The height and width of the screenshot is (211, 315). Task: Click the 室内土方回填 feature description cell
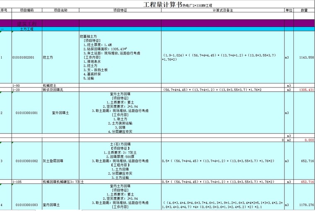[120, 197]
